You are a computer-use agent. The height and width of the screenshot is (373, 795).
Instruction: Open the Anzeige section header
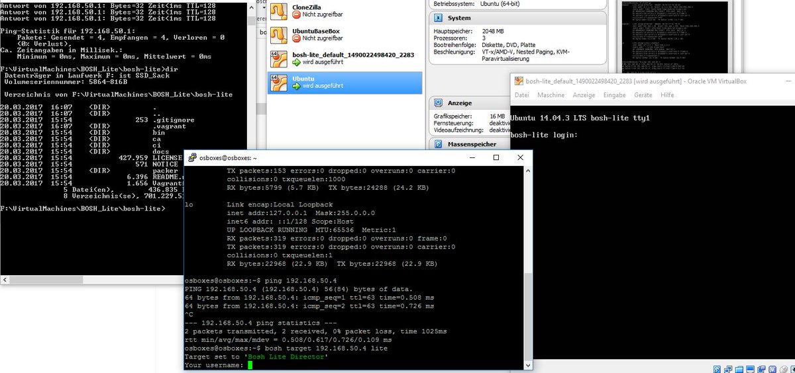pyautogui.click(x=469, y=103)
